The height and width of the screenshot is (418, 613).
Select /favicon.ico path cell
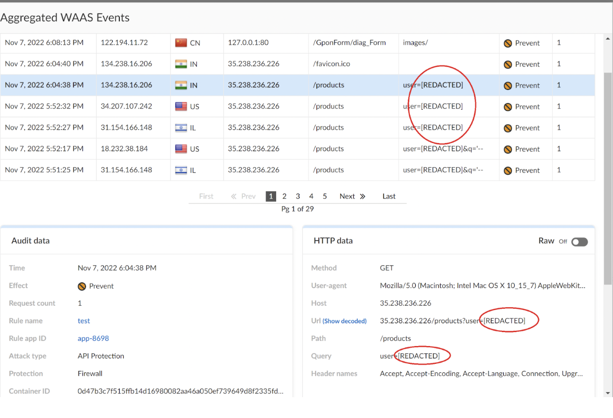click(x=332, y=64)
